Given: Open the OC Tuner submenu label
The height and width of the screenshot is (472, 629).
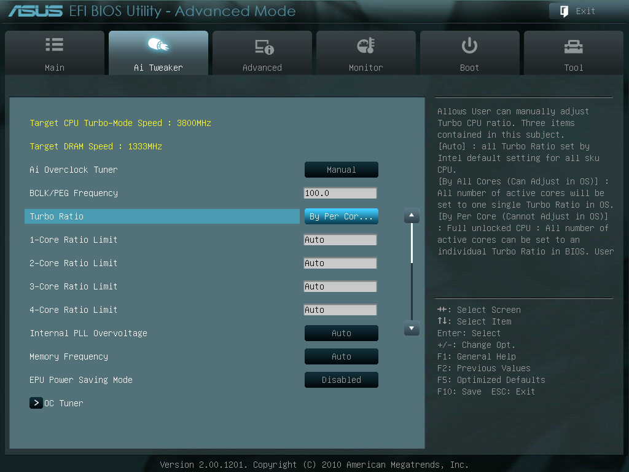Looking at the screenshot, I should (64, 403).
